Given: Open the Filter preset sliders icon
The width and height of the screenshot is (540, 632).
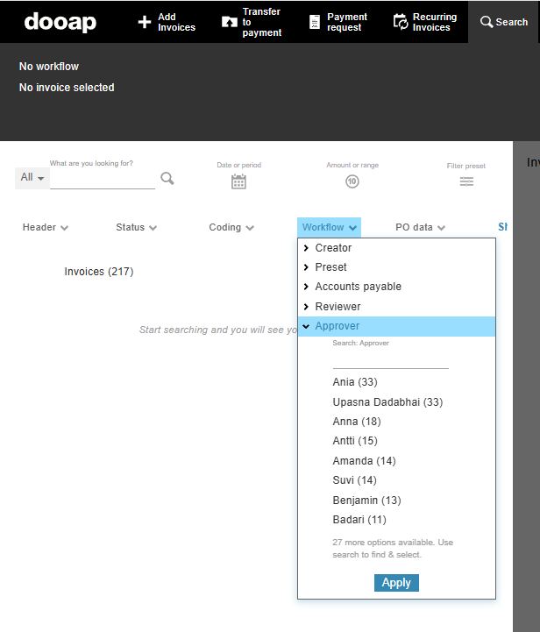Looking at the screenshot, I should click(466, 181).
